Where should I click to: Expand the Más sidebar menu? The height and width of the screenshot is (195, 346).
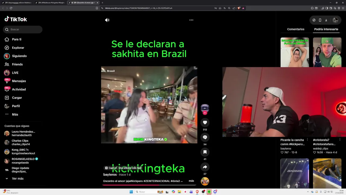(x=15, y=115)
